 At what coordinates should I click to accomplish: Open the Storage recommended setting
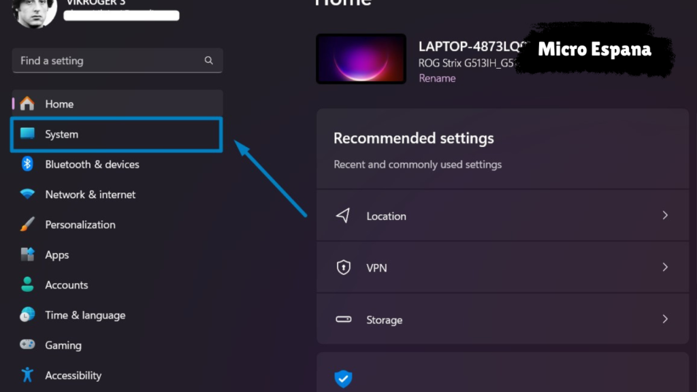(x=384, y=320)
